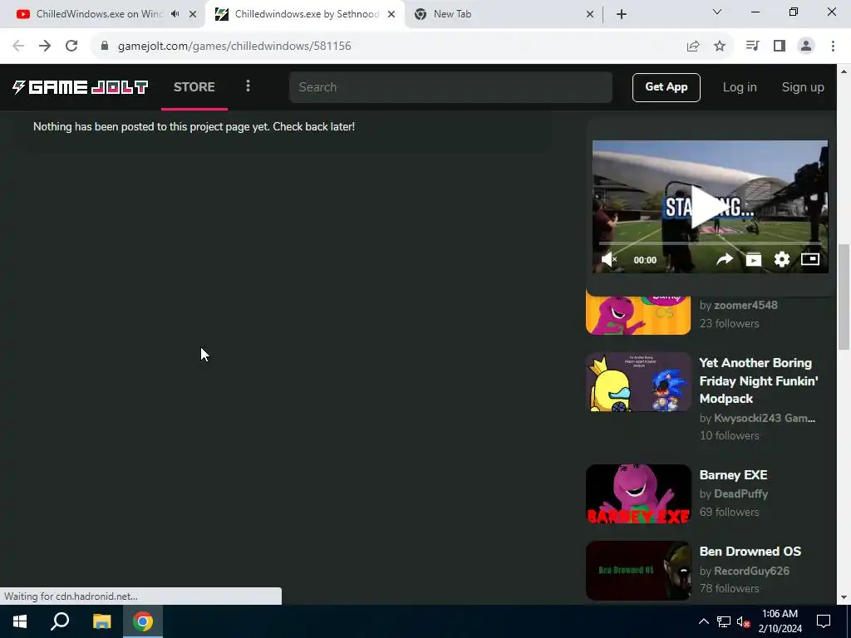Open the Ben Drowned OS game title
This screenshot has width=851, height=638.
[x=750, y=552]
